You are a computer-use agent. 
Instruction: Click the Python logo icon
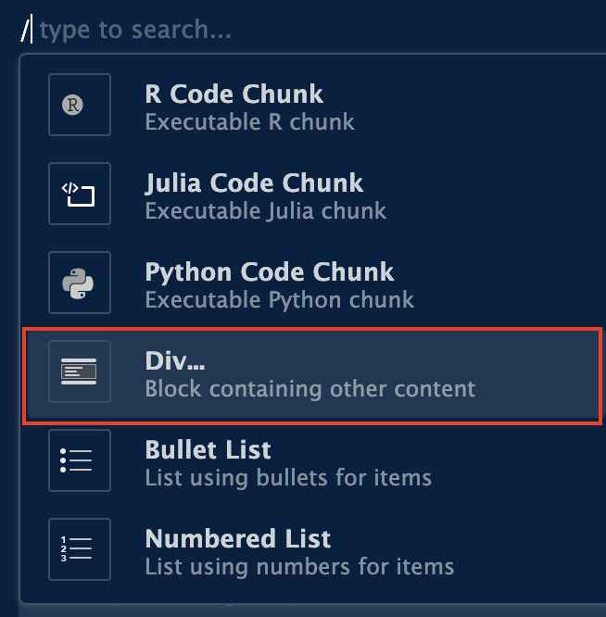pyautogui.click(x=79, y=283)
